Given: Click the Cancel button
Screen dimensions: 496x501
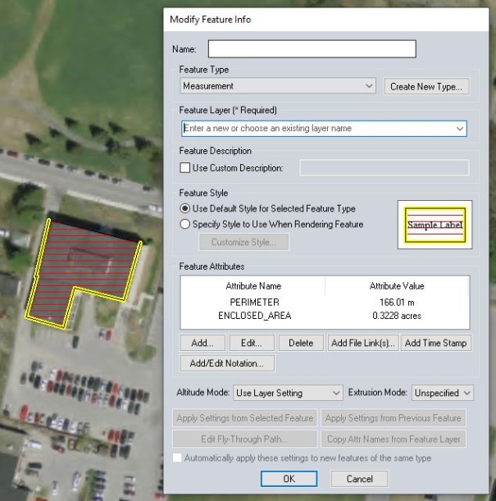Looking at the screenshot, I should tap(359, 479).
